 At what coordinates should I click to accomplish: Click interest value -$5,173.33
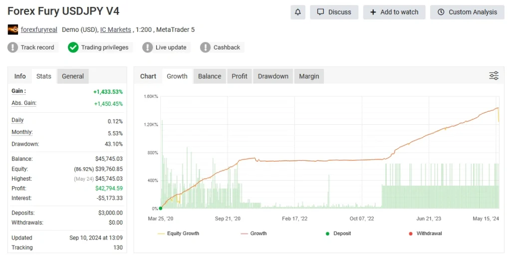(x=110, y=198)
